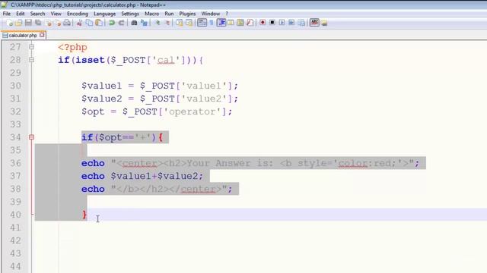Image resolution: width=487 pixels, height=273 pixels.
Task: Click the red closing brace on line 40
Action: tap(84, 215)
